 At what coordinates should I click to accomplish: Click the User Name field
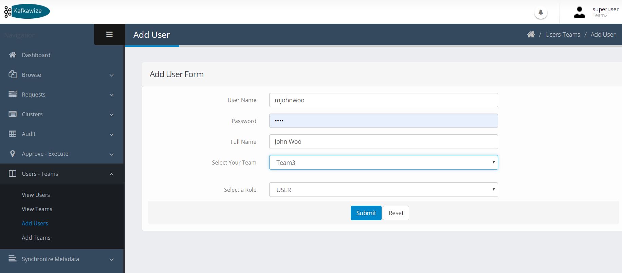(384, 100)
